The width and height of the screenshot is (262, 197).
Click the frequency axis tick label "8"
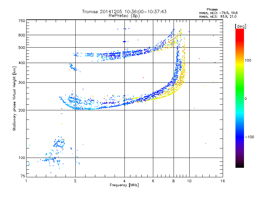174,181
